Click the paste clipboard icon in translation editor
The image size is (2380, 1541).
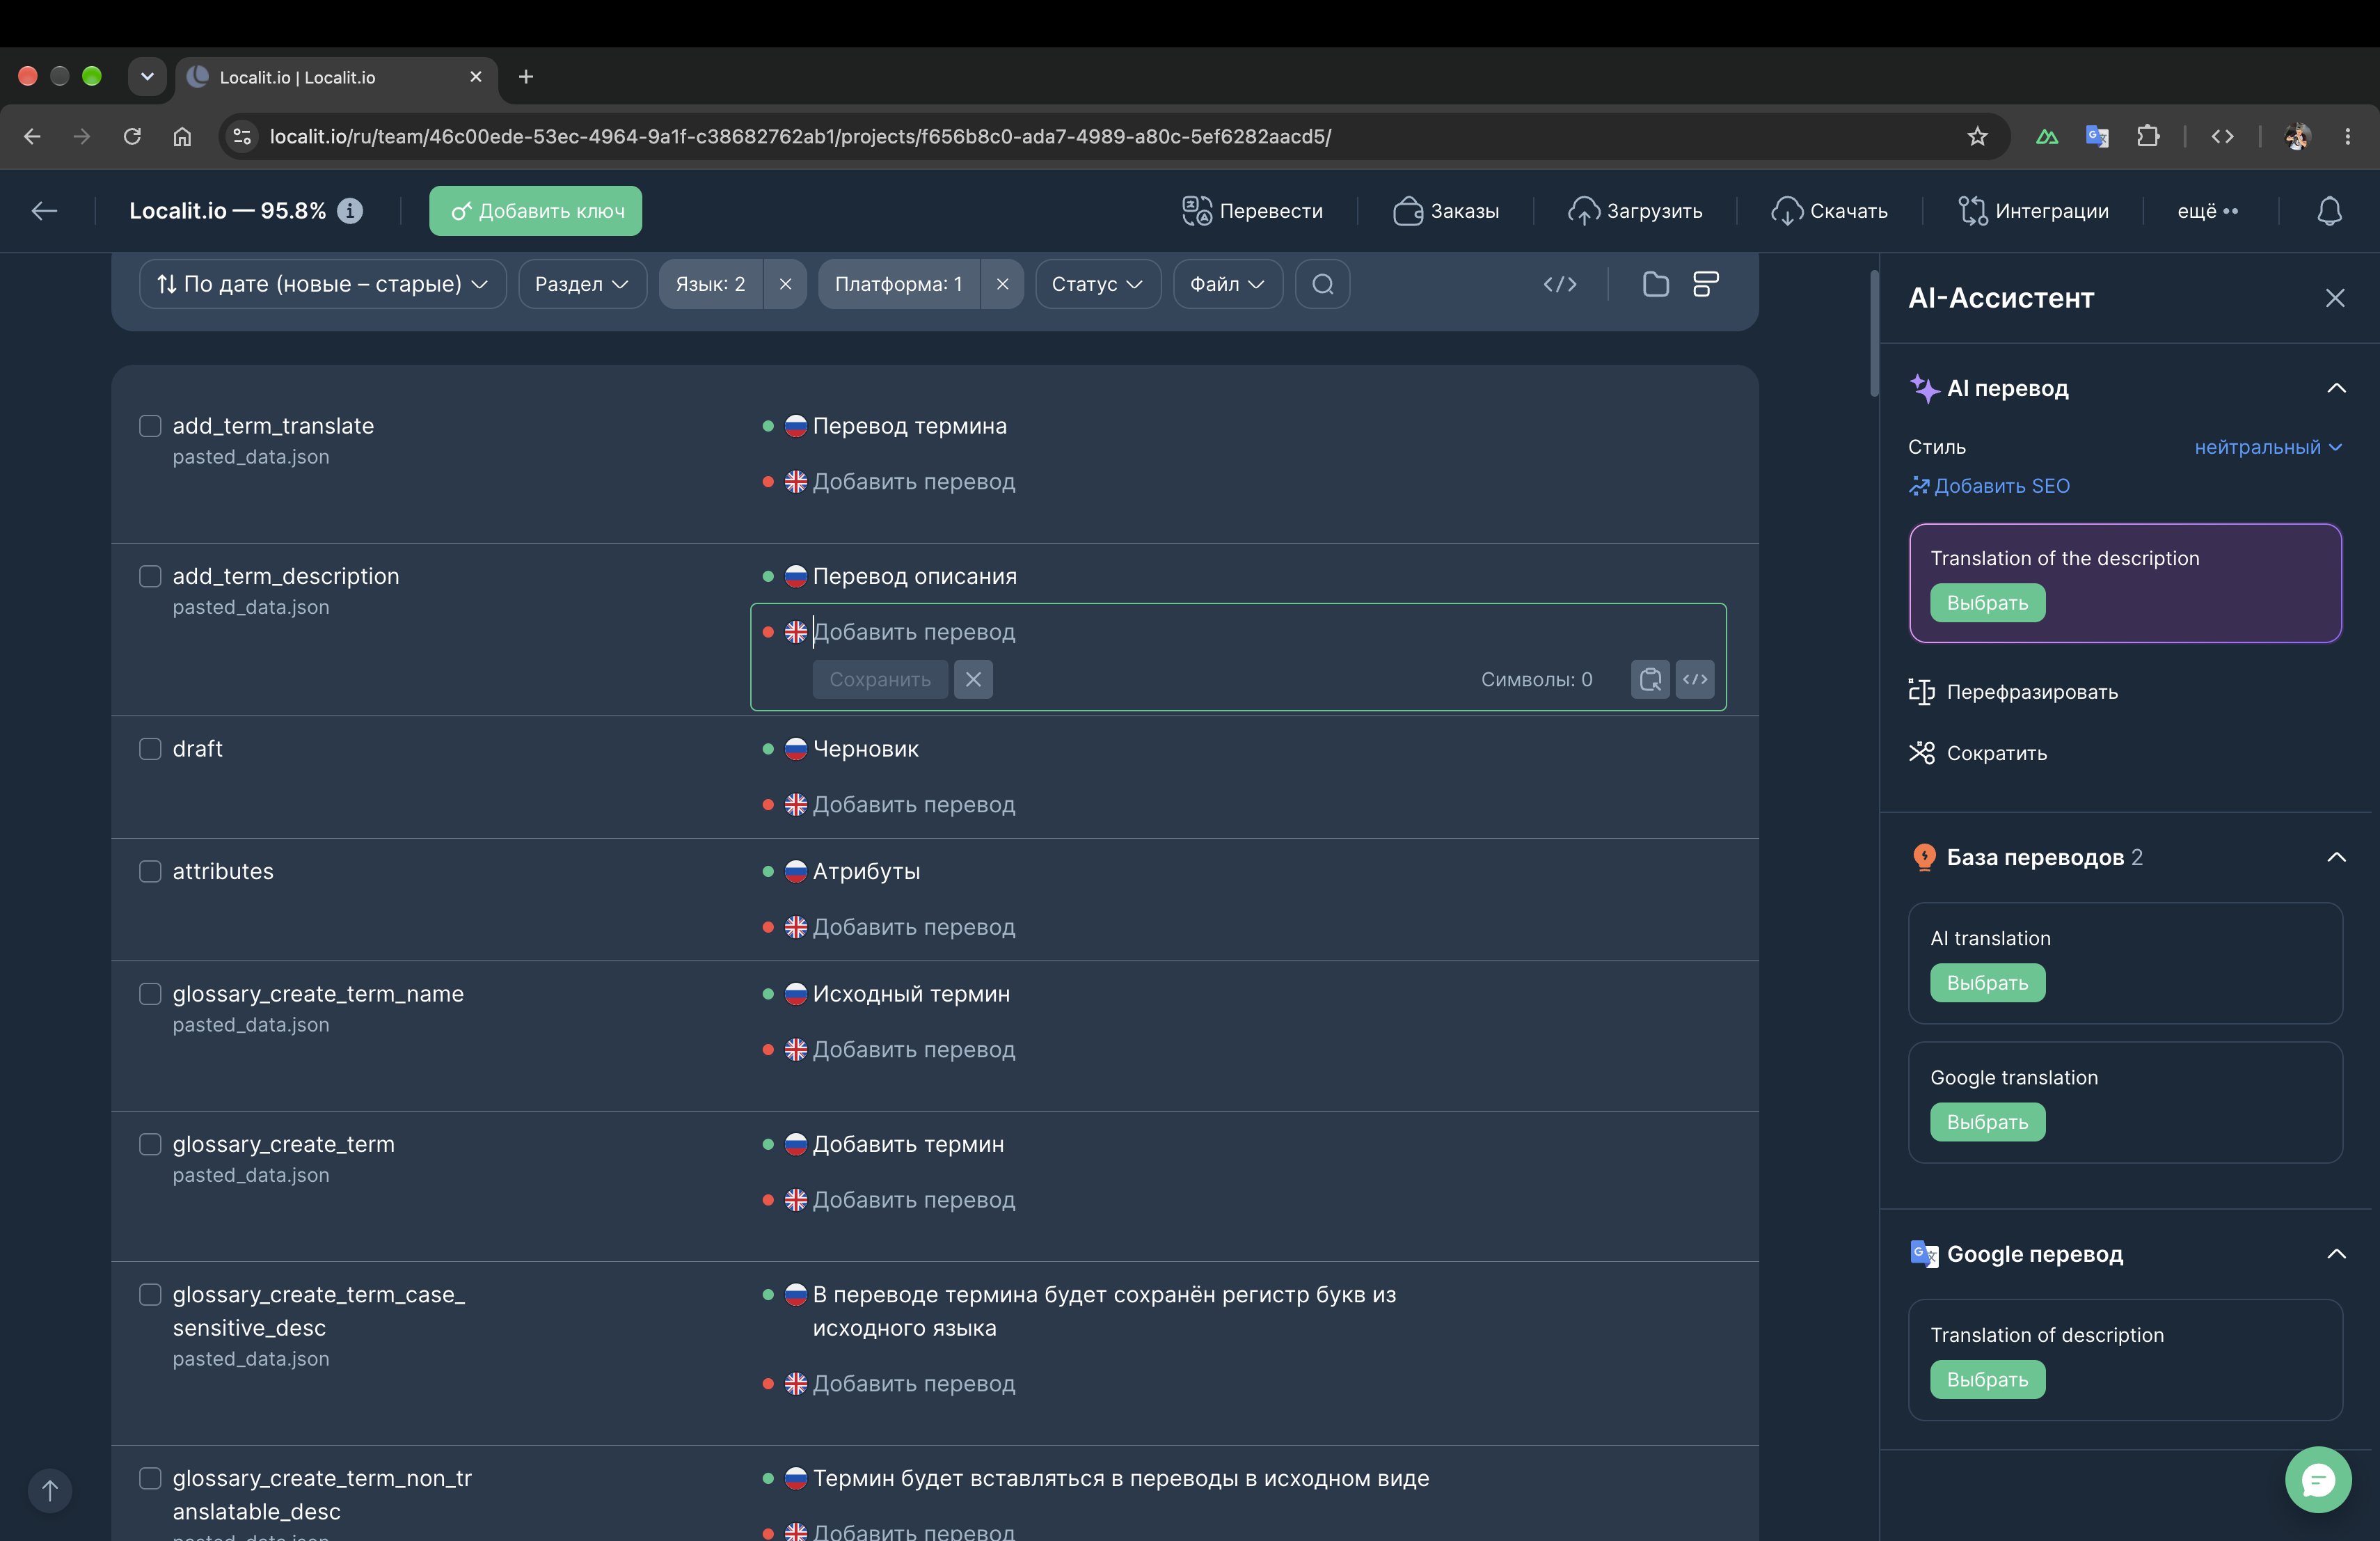1650,679
